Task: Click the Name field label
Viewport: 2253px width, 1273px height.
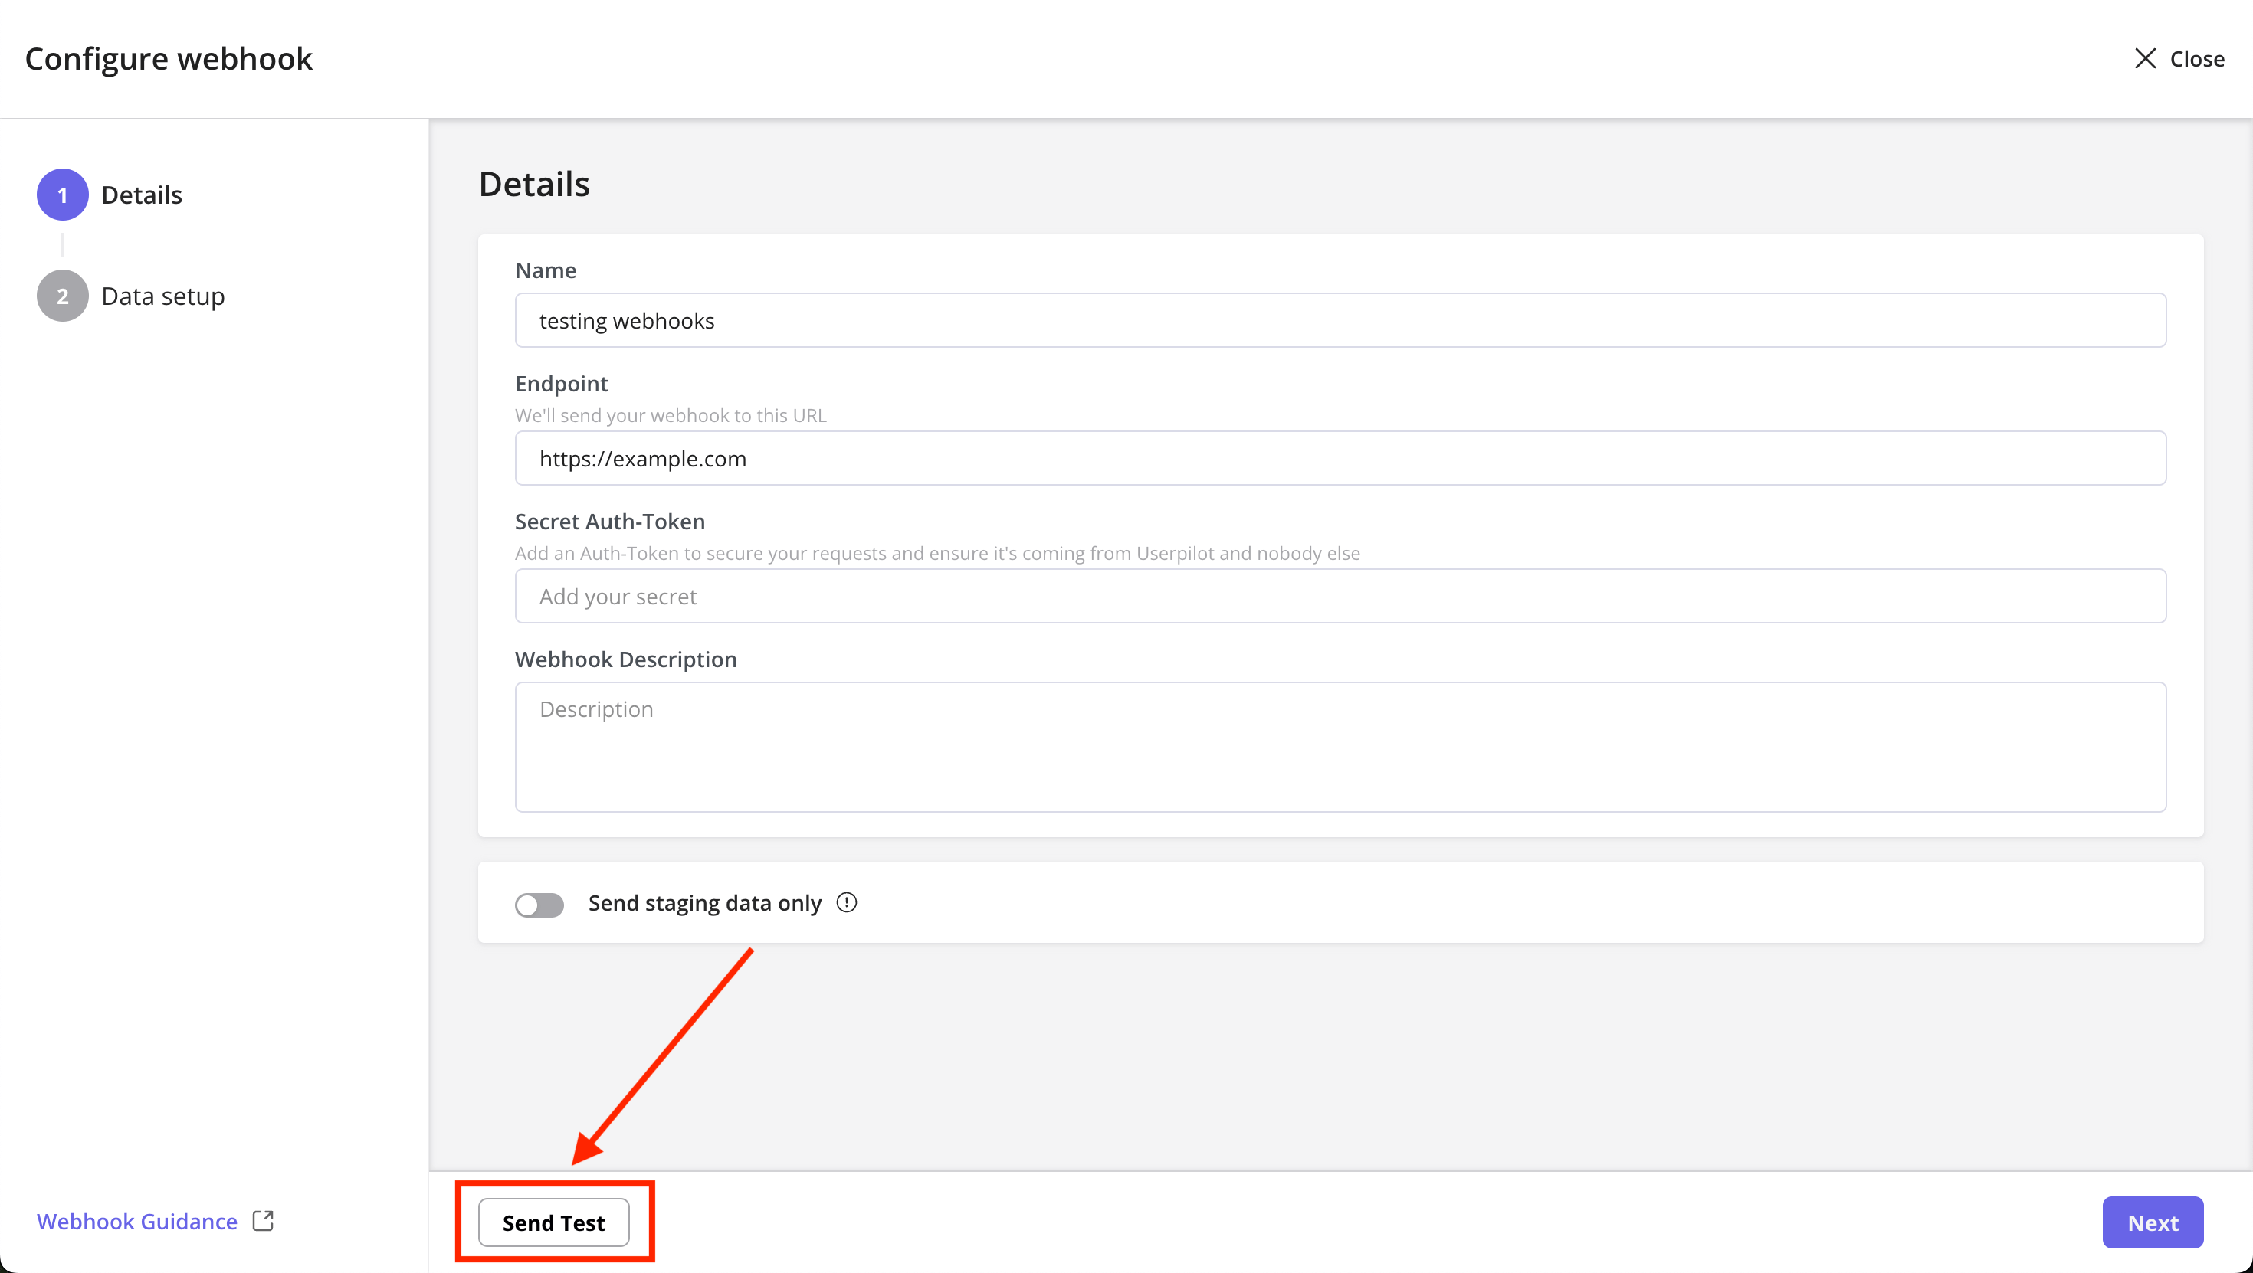Action: pos(546,270)
